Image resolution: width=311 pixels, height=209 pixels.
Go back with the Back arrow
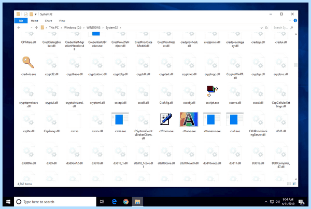pyautogui.click(x=19, y=27)
